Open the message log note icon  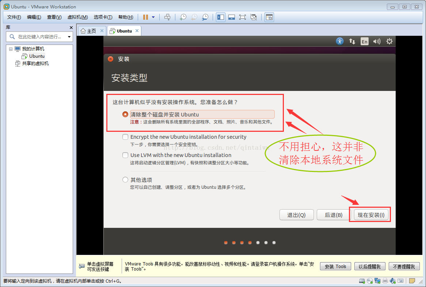pos(412,281)
